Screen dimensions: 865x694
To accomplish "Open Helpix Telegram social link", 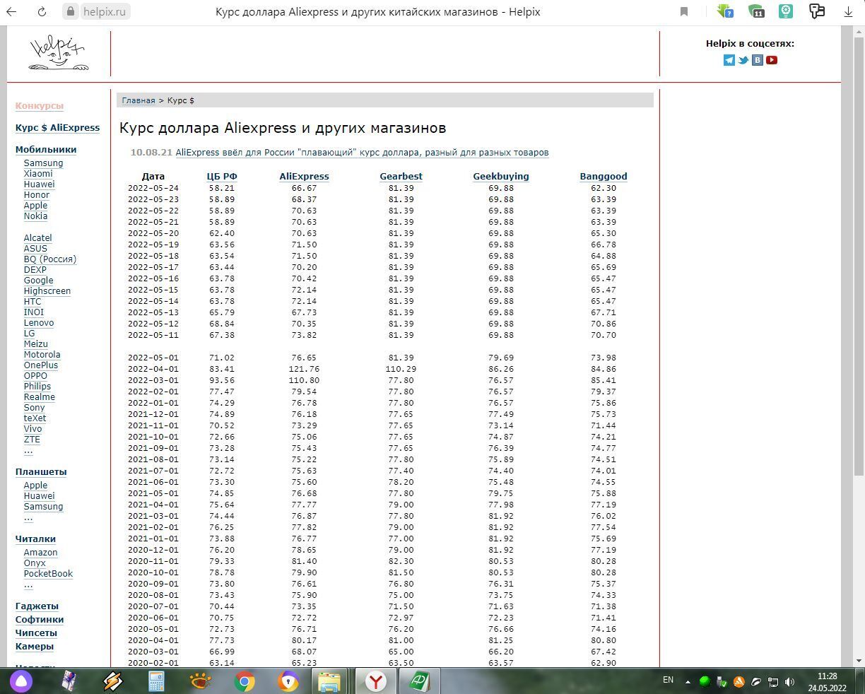I will click(729, 60).
